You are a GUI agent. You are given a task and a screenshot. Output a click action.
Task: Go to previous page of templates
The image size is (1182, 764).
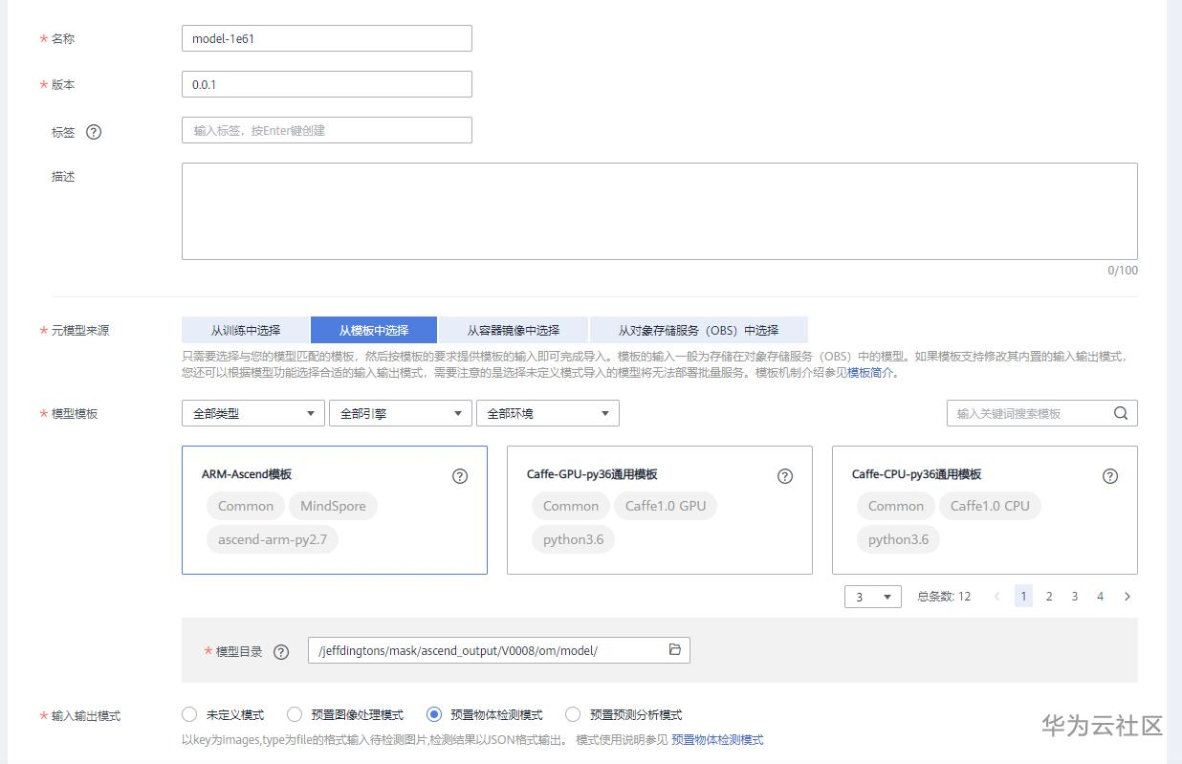pos(997,596)
